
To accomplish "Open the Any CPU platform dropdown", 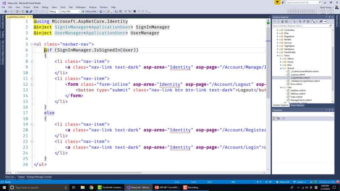I will click(x=71, y=11).
